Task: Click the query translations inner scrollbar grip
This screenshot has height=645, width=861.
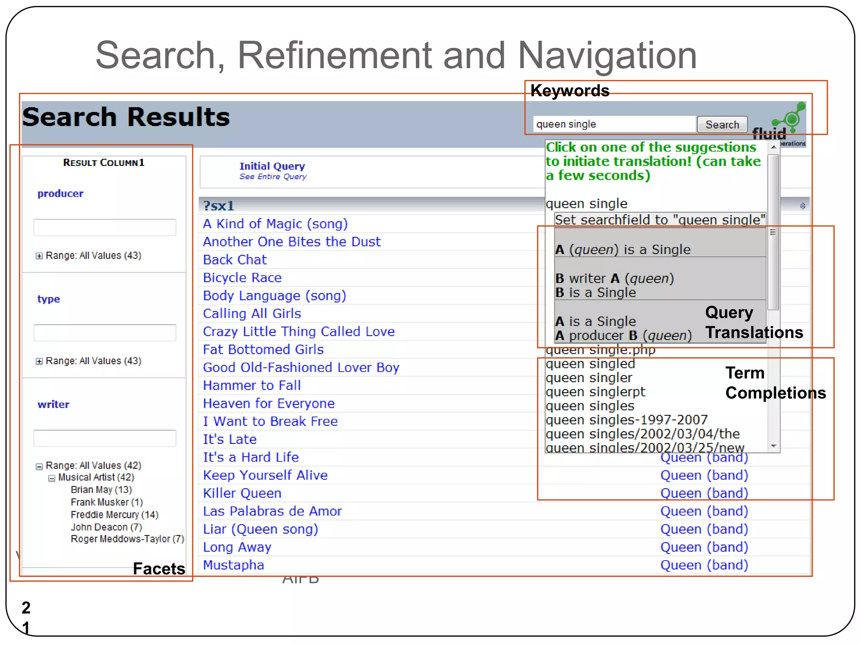Action: pyautogui.click(x=773, y=232)
